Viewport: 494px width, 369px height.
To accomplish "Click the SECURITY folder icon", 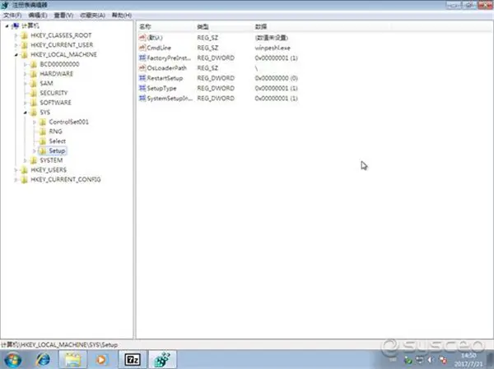I will [34, 93].
